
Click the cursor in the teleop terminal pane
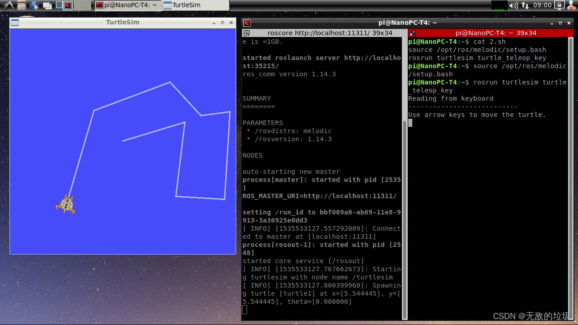point(410,123)
